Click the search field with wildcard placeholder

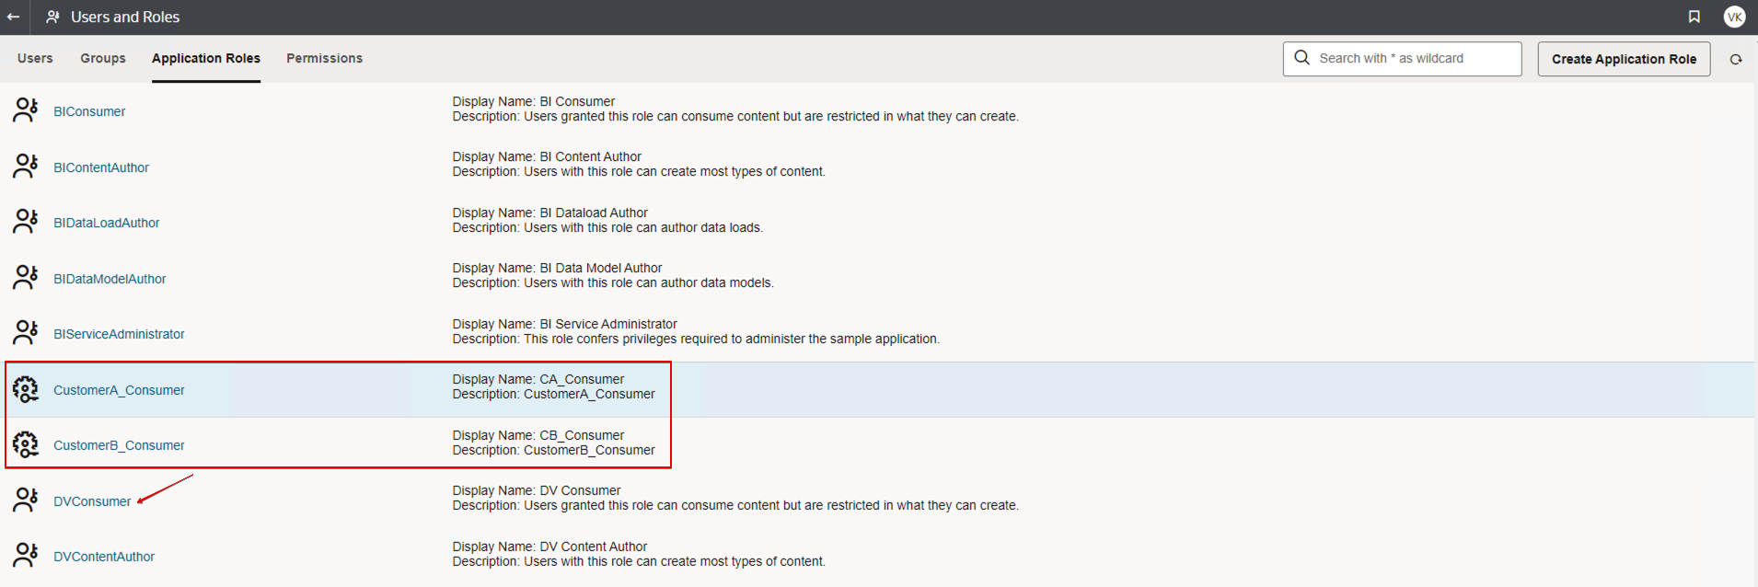pos(1414,58)
